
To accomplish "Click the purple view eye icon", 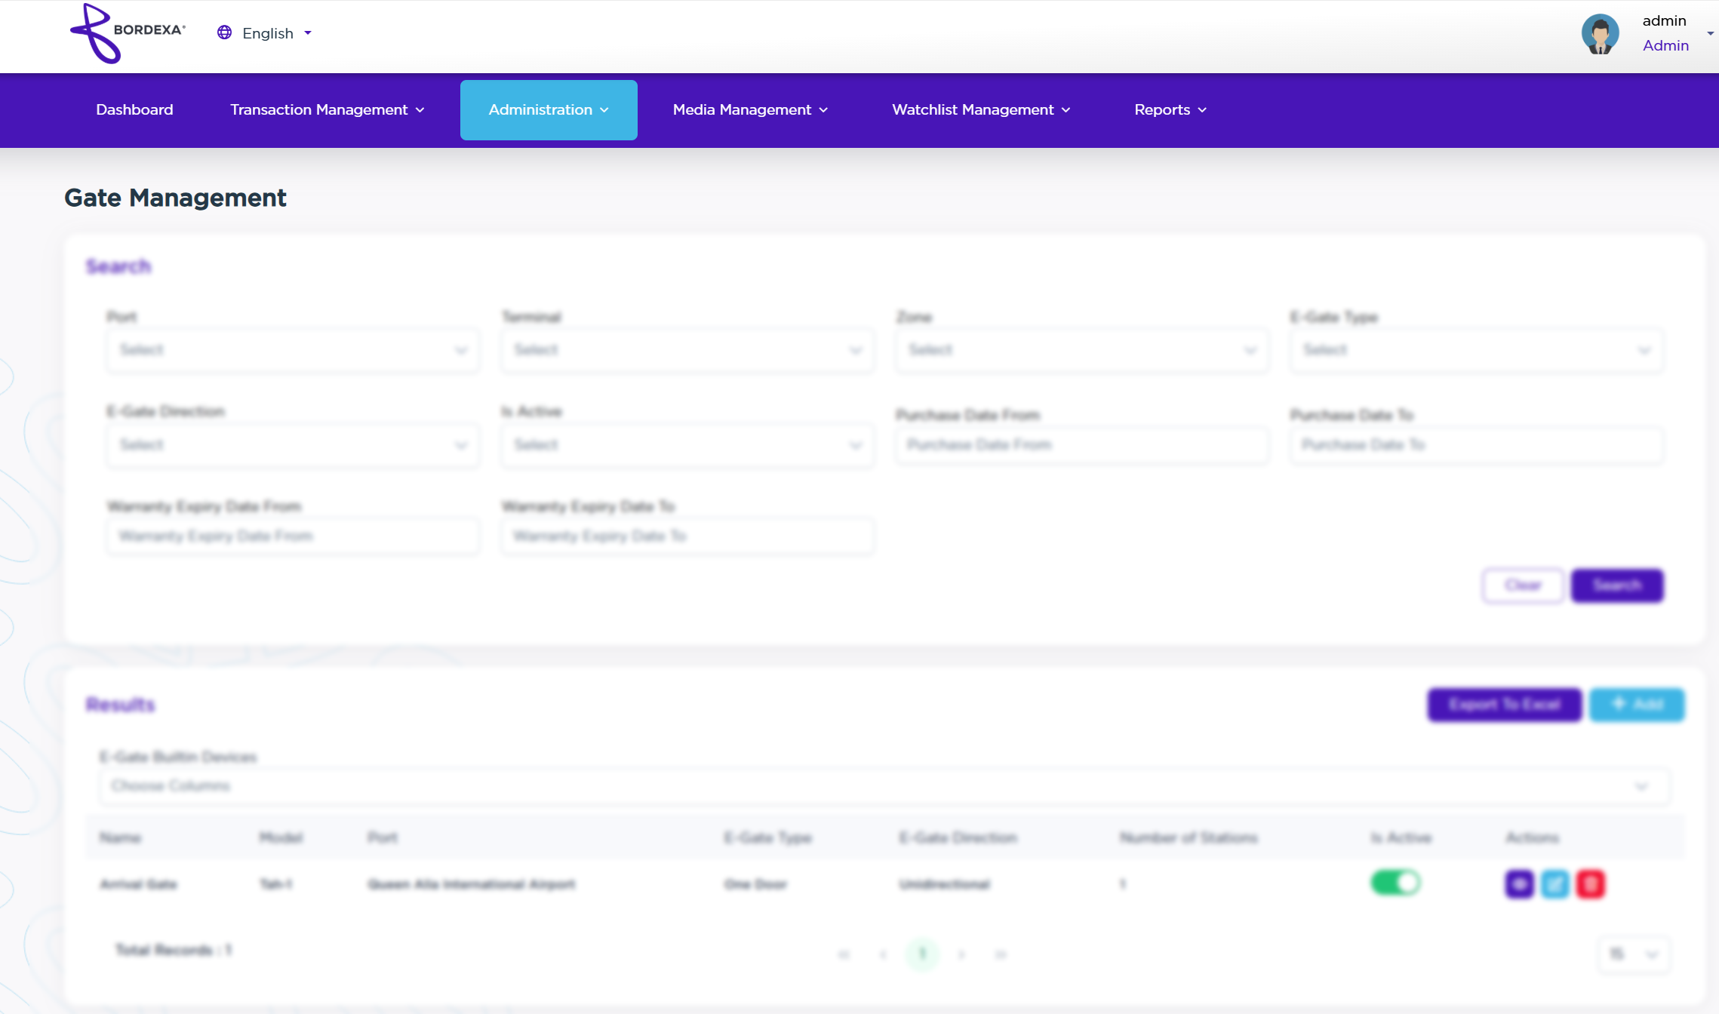I will coord(1519,883).
